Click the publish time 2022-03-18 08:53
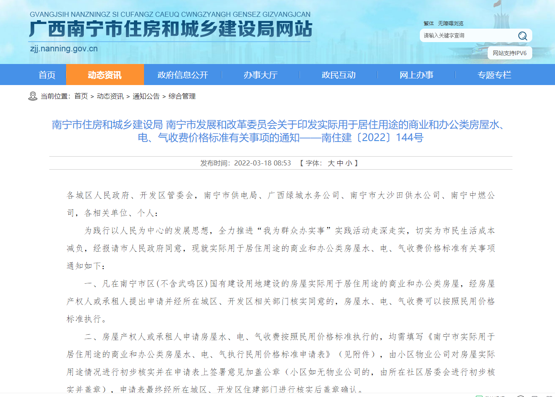 262,163
